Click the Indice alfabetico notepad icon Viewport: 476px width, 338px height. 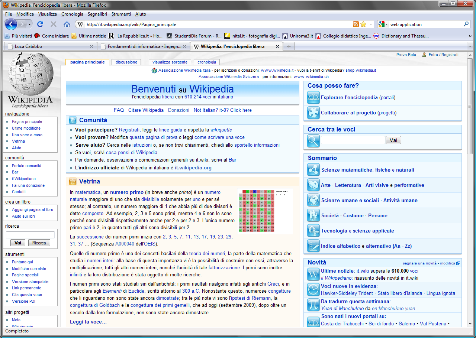click(313, 246)
